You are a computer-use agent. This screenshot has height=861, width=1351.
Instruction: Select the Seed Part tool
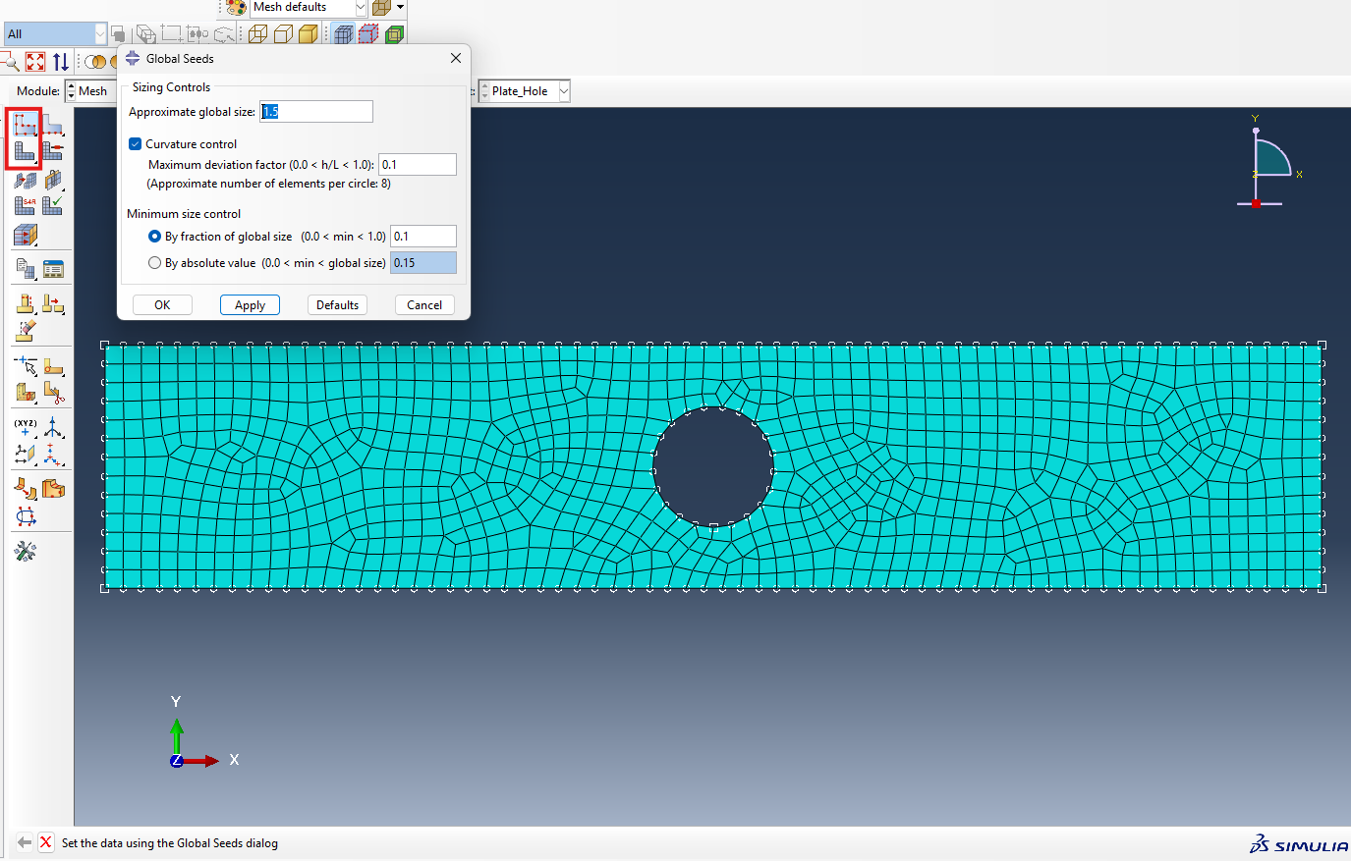tap(25, 125)
